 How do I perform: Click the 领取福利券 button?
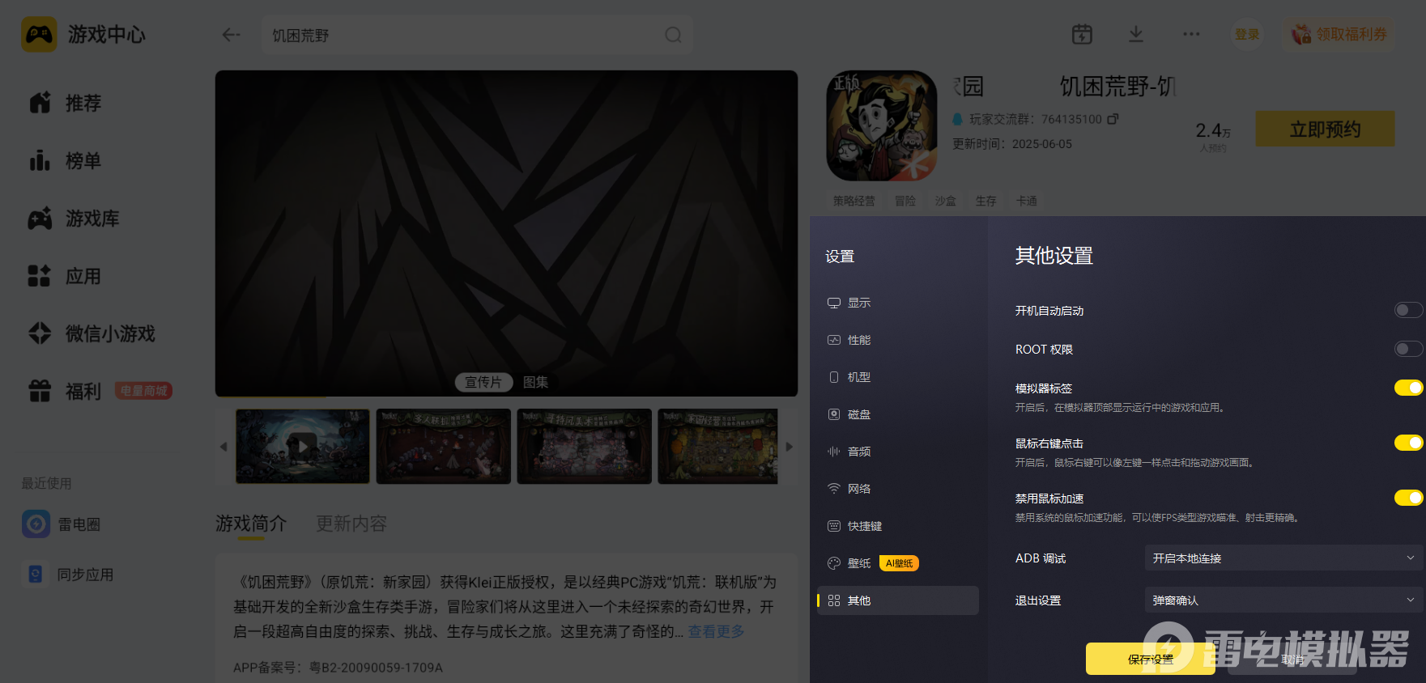point(1339,34)
